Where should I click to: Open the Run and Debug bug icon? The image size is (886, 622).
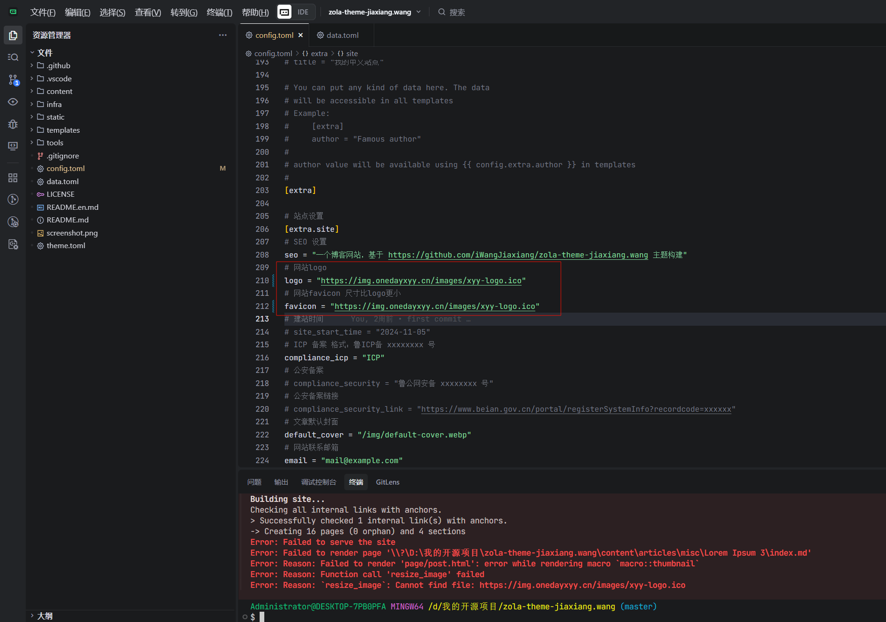pyautogui.click(x=13, y=124)
